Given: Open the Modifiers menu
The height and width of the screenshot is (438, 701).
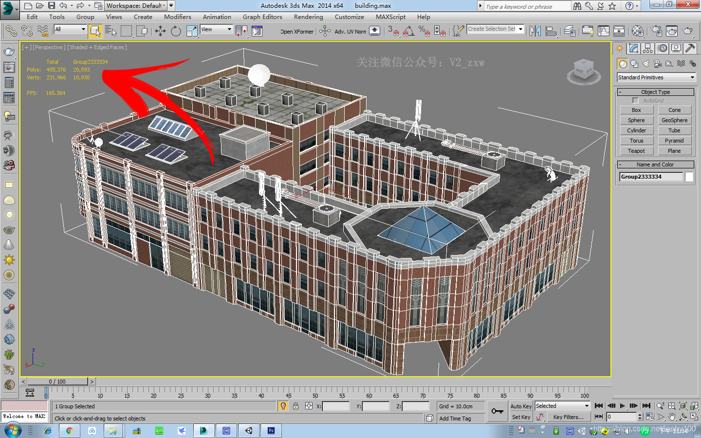Looking at the screenshot, I should (178, 17).
